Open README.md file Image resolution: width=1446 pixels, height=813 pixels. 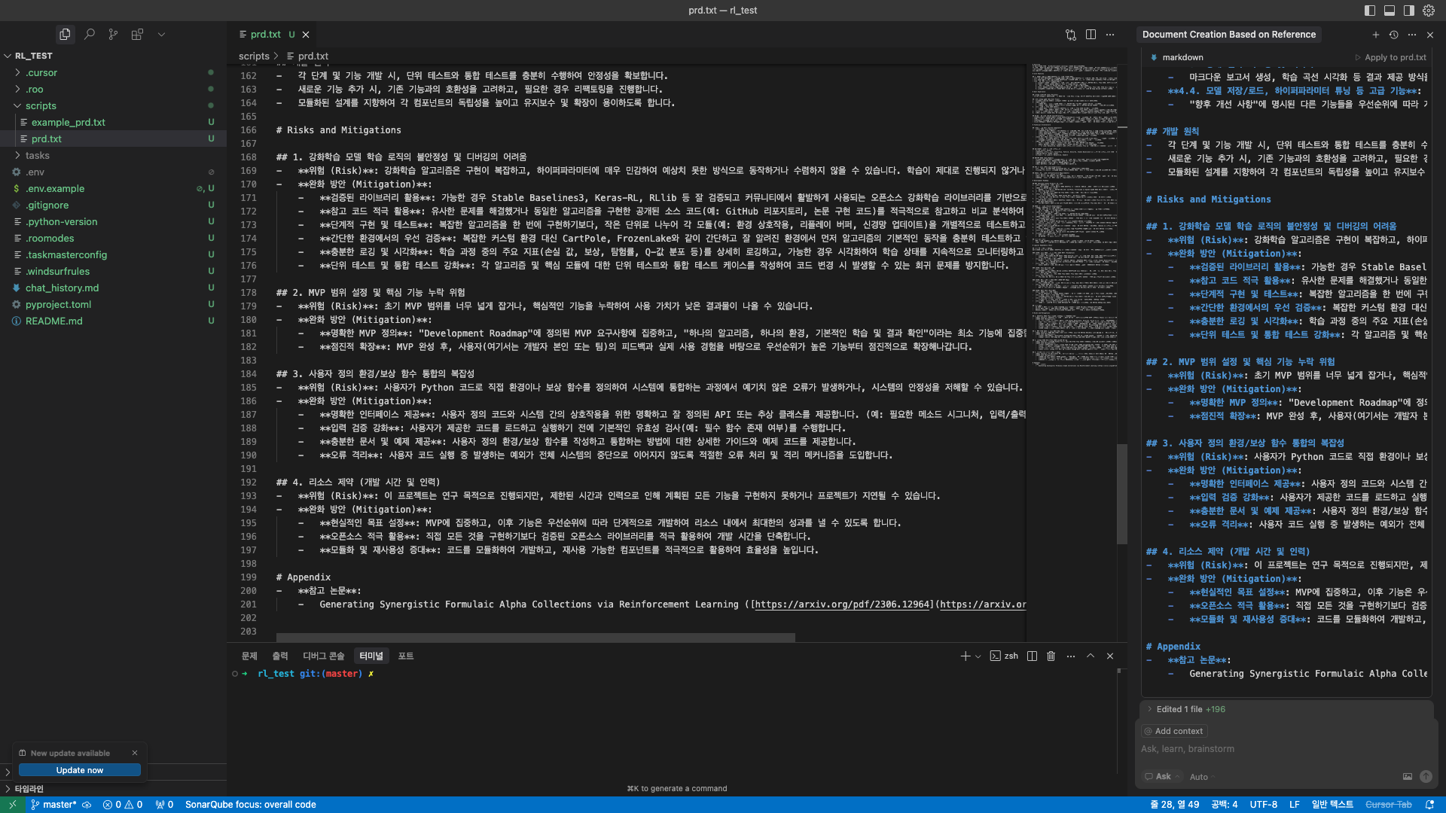click(113, 321)
